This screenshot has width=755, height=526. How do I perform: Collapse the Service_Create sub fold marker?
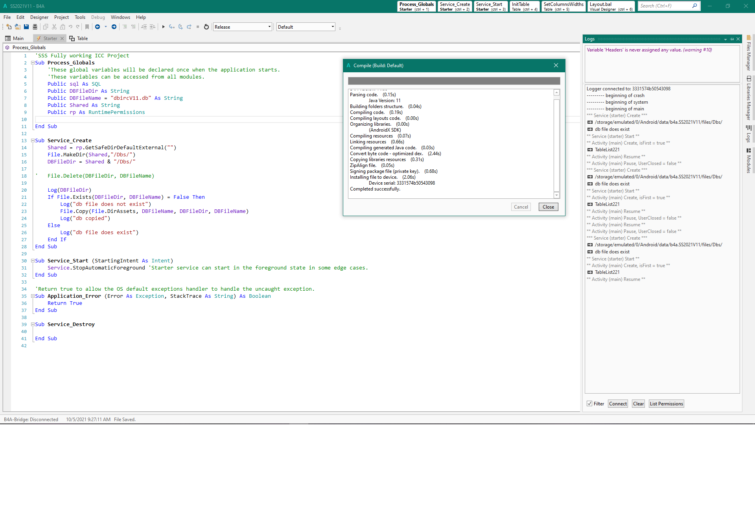(33, 141)
